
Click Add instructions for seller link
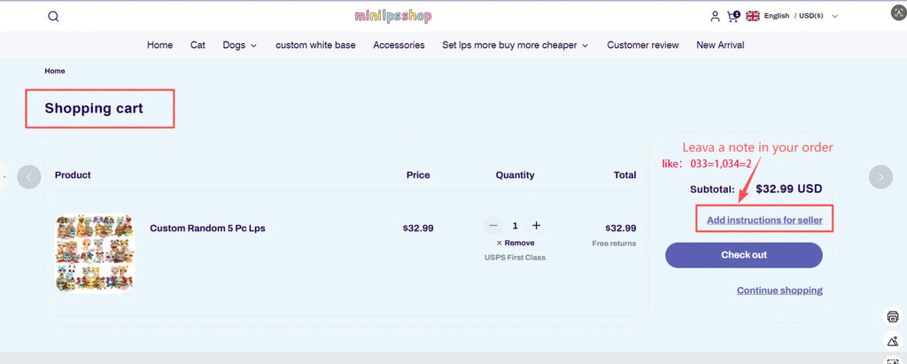point(764,220)
